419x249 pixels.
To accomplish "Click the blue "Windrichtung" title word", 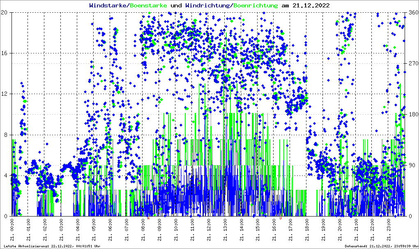I will click(x=207, y=6).
